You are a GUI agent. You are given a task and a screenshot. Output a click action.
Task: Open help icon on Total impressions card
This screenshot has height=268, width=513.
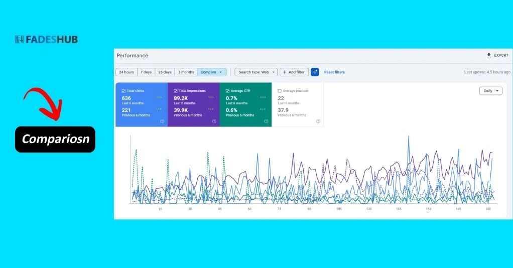pos(214,121)
